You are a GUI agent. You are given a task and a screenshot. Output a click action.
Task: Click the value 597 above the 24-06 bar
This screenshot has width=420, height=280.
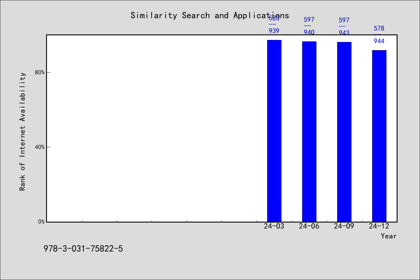click(x=309, y=20)
